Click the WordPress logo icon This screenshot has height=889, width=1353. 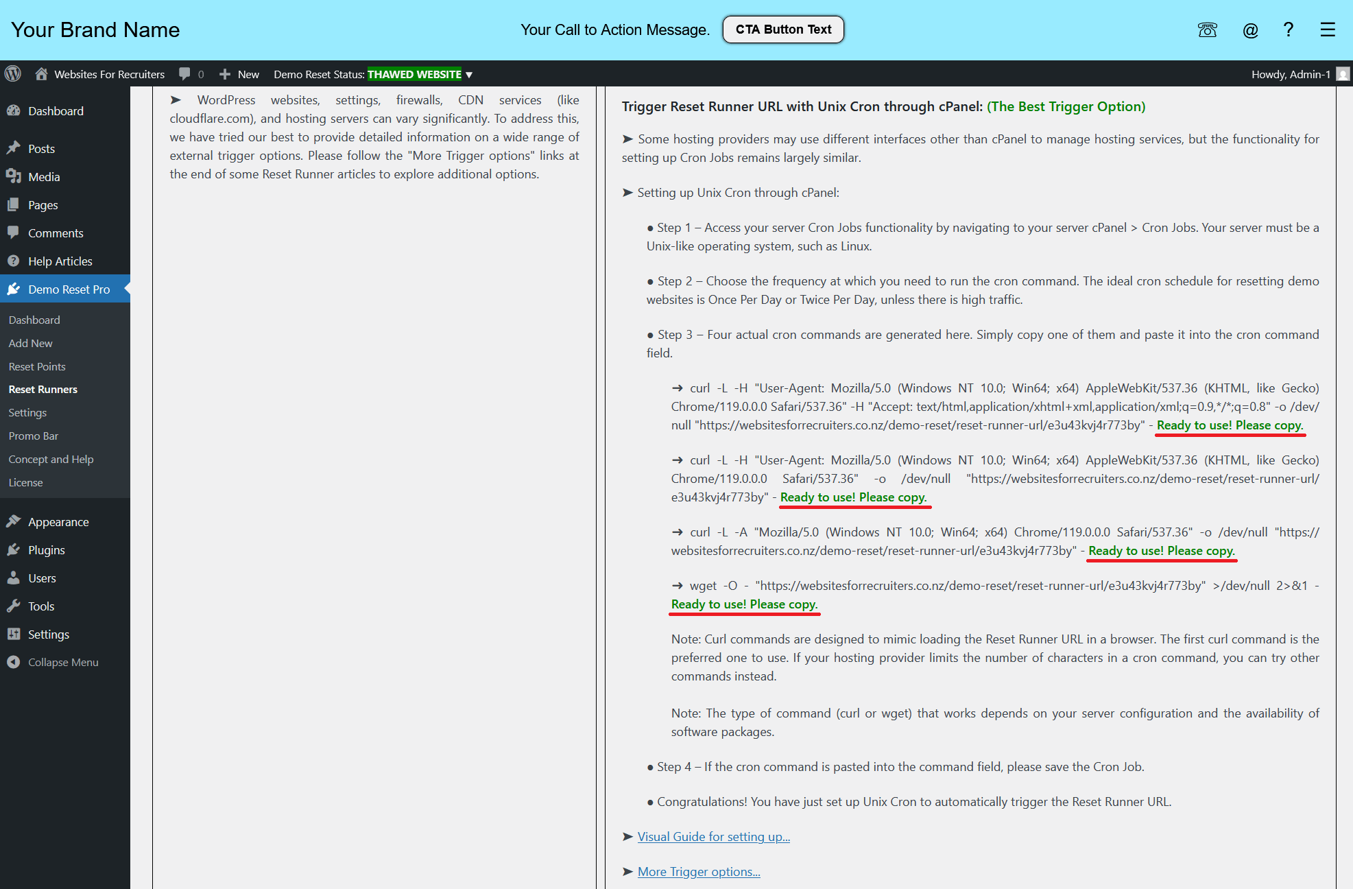click(x=13, y=74)
